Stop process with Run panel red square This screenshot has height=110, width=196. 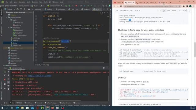pos(5,79)
